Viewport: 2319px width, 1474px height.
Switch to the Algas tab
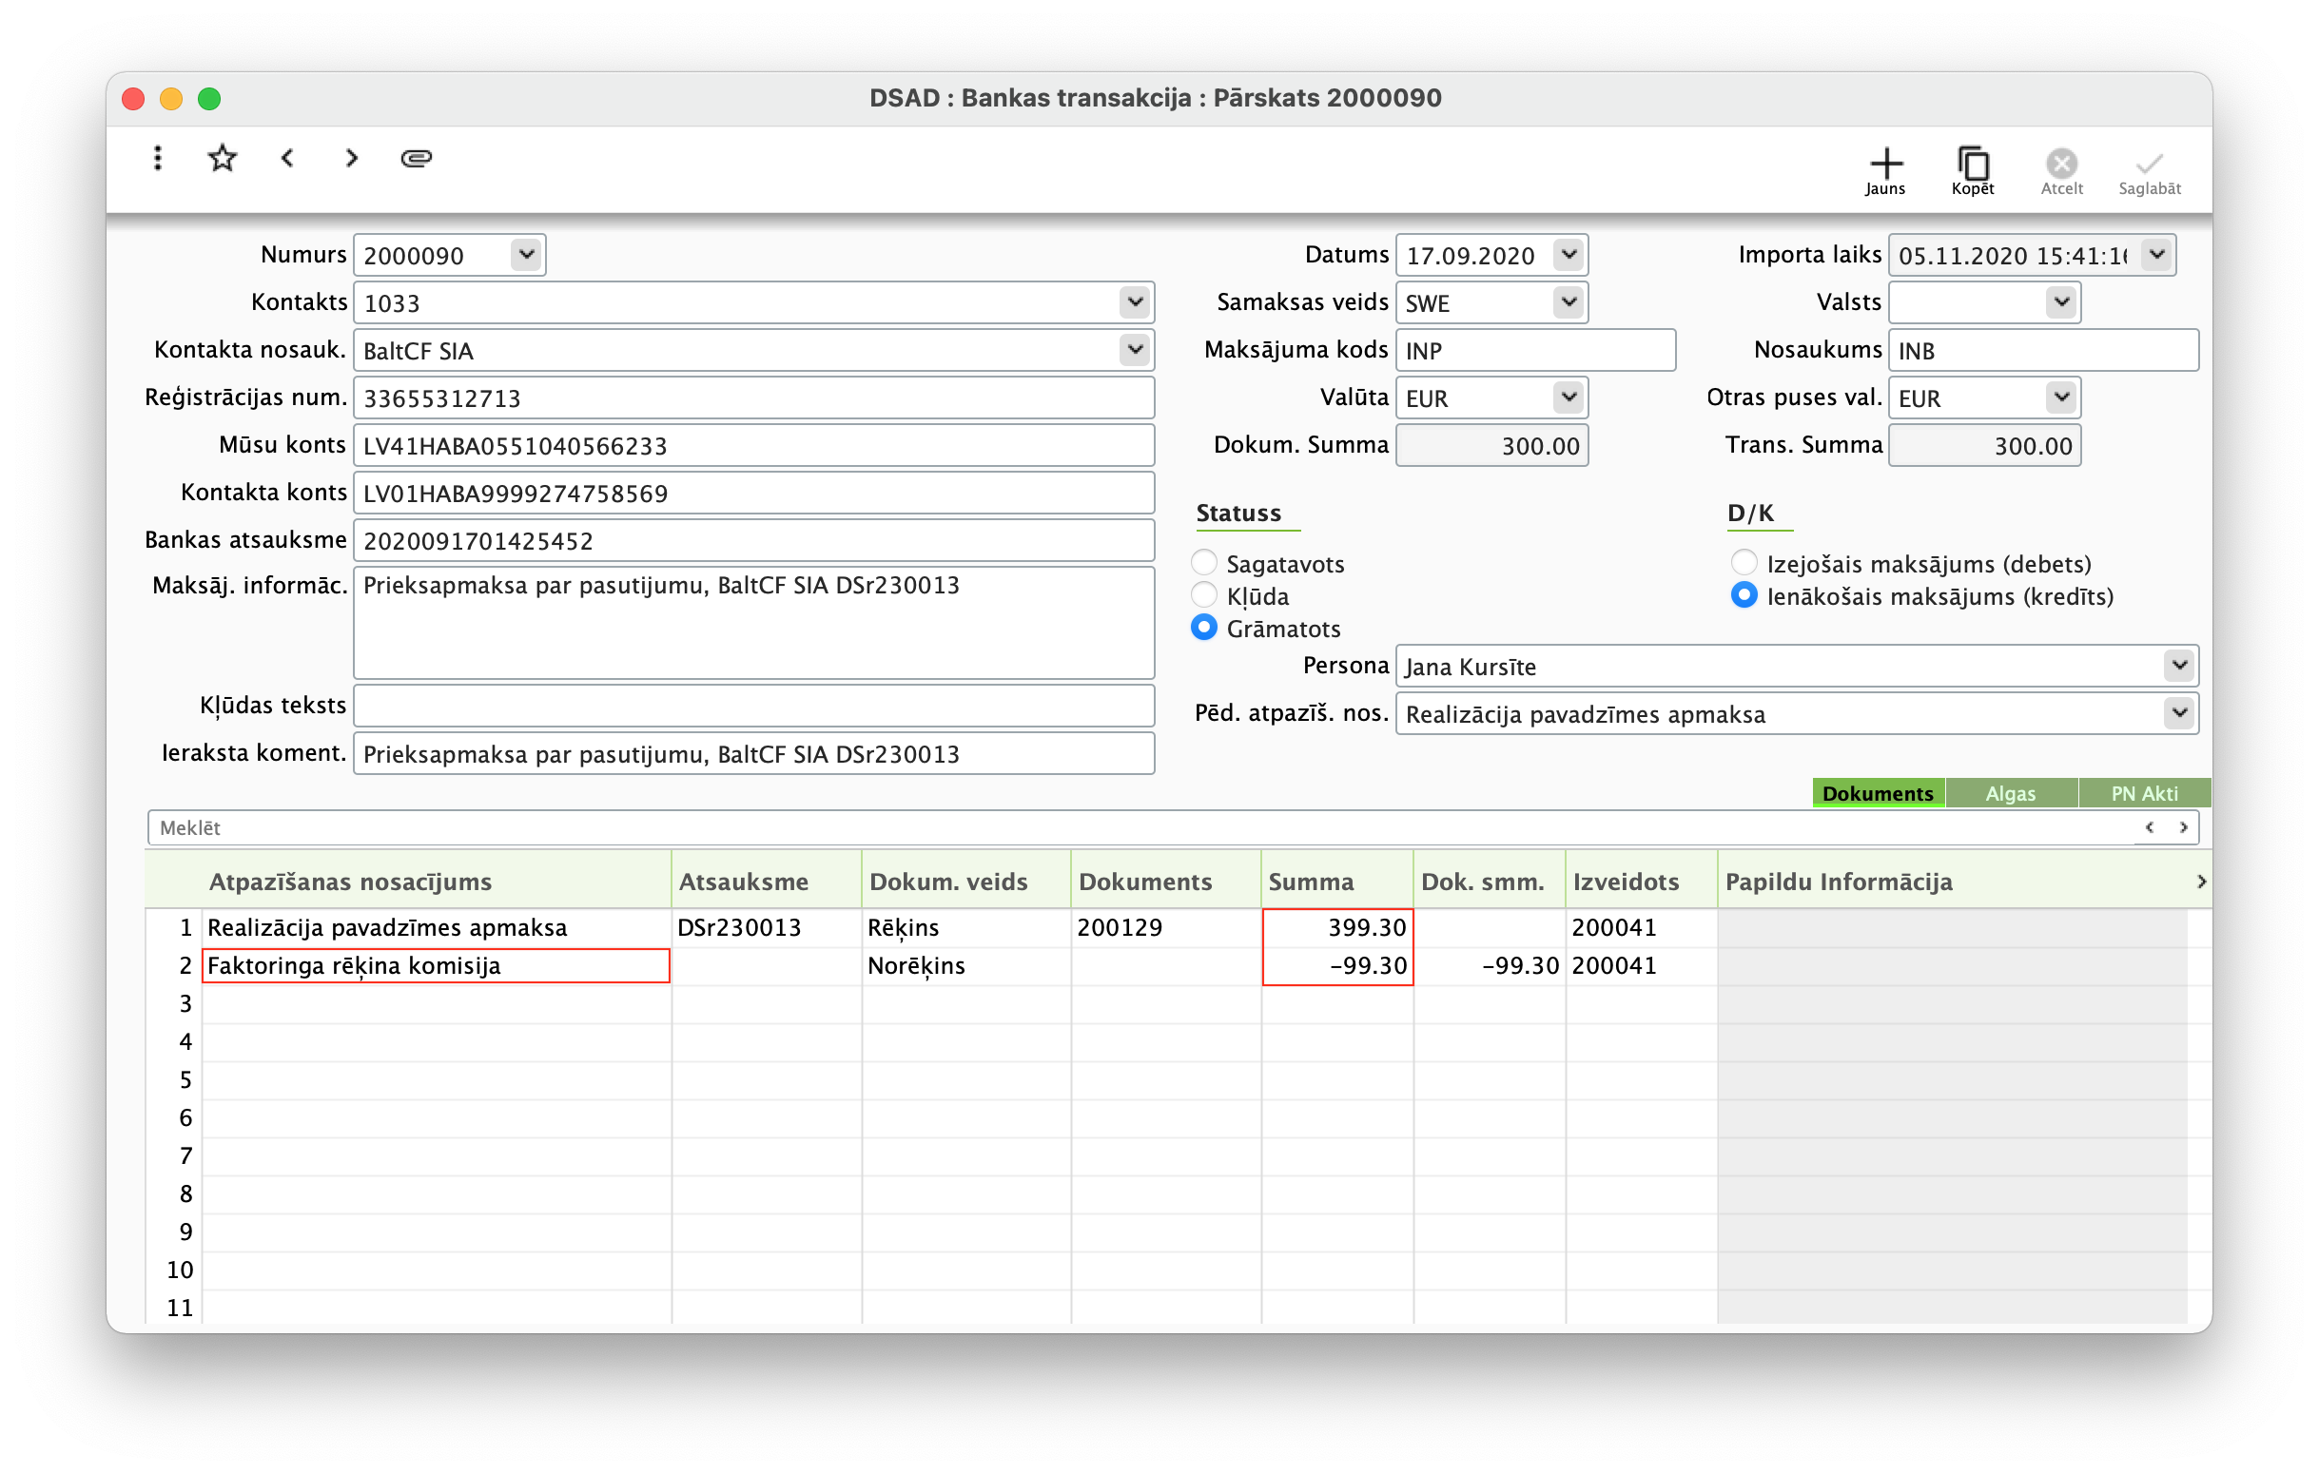tap(2010, 793)
